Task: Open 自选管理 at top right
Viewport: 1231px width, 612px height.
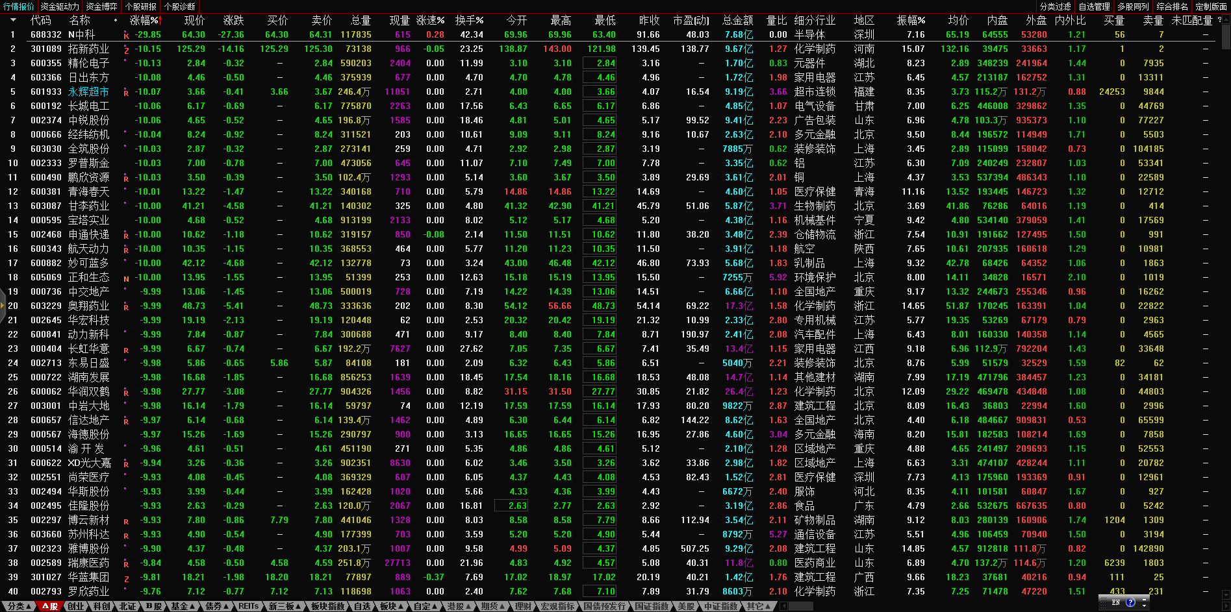Action: pyautogui.click(x=1094, y=6)
